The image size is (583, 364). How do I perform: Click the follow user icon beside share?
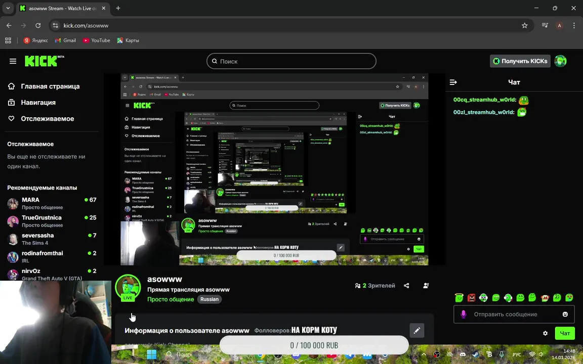click(x=426, y=286)
